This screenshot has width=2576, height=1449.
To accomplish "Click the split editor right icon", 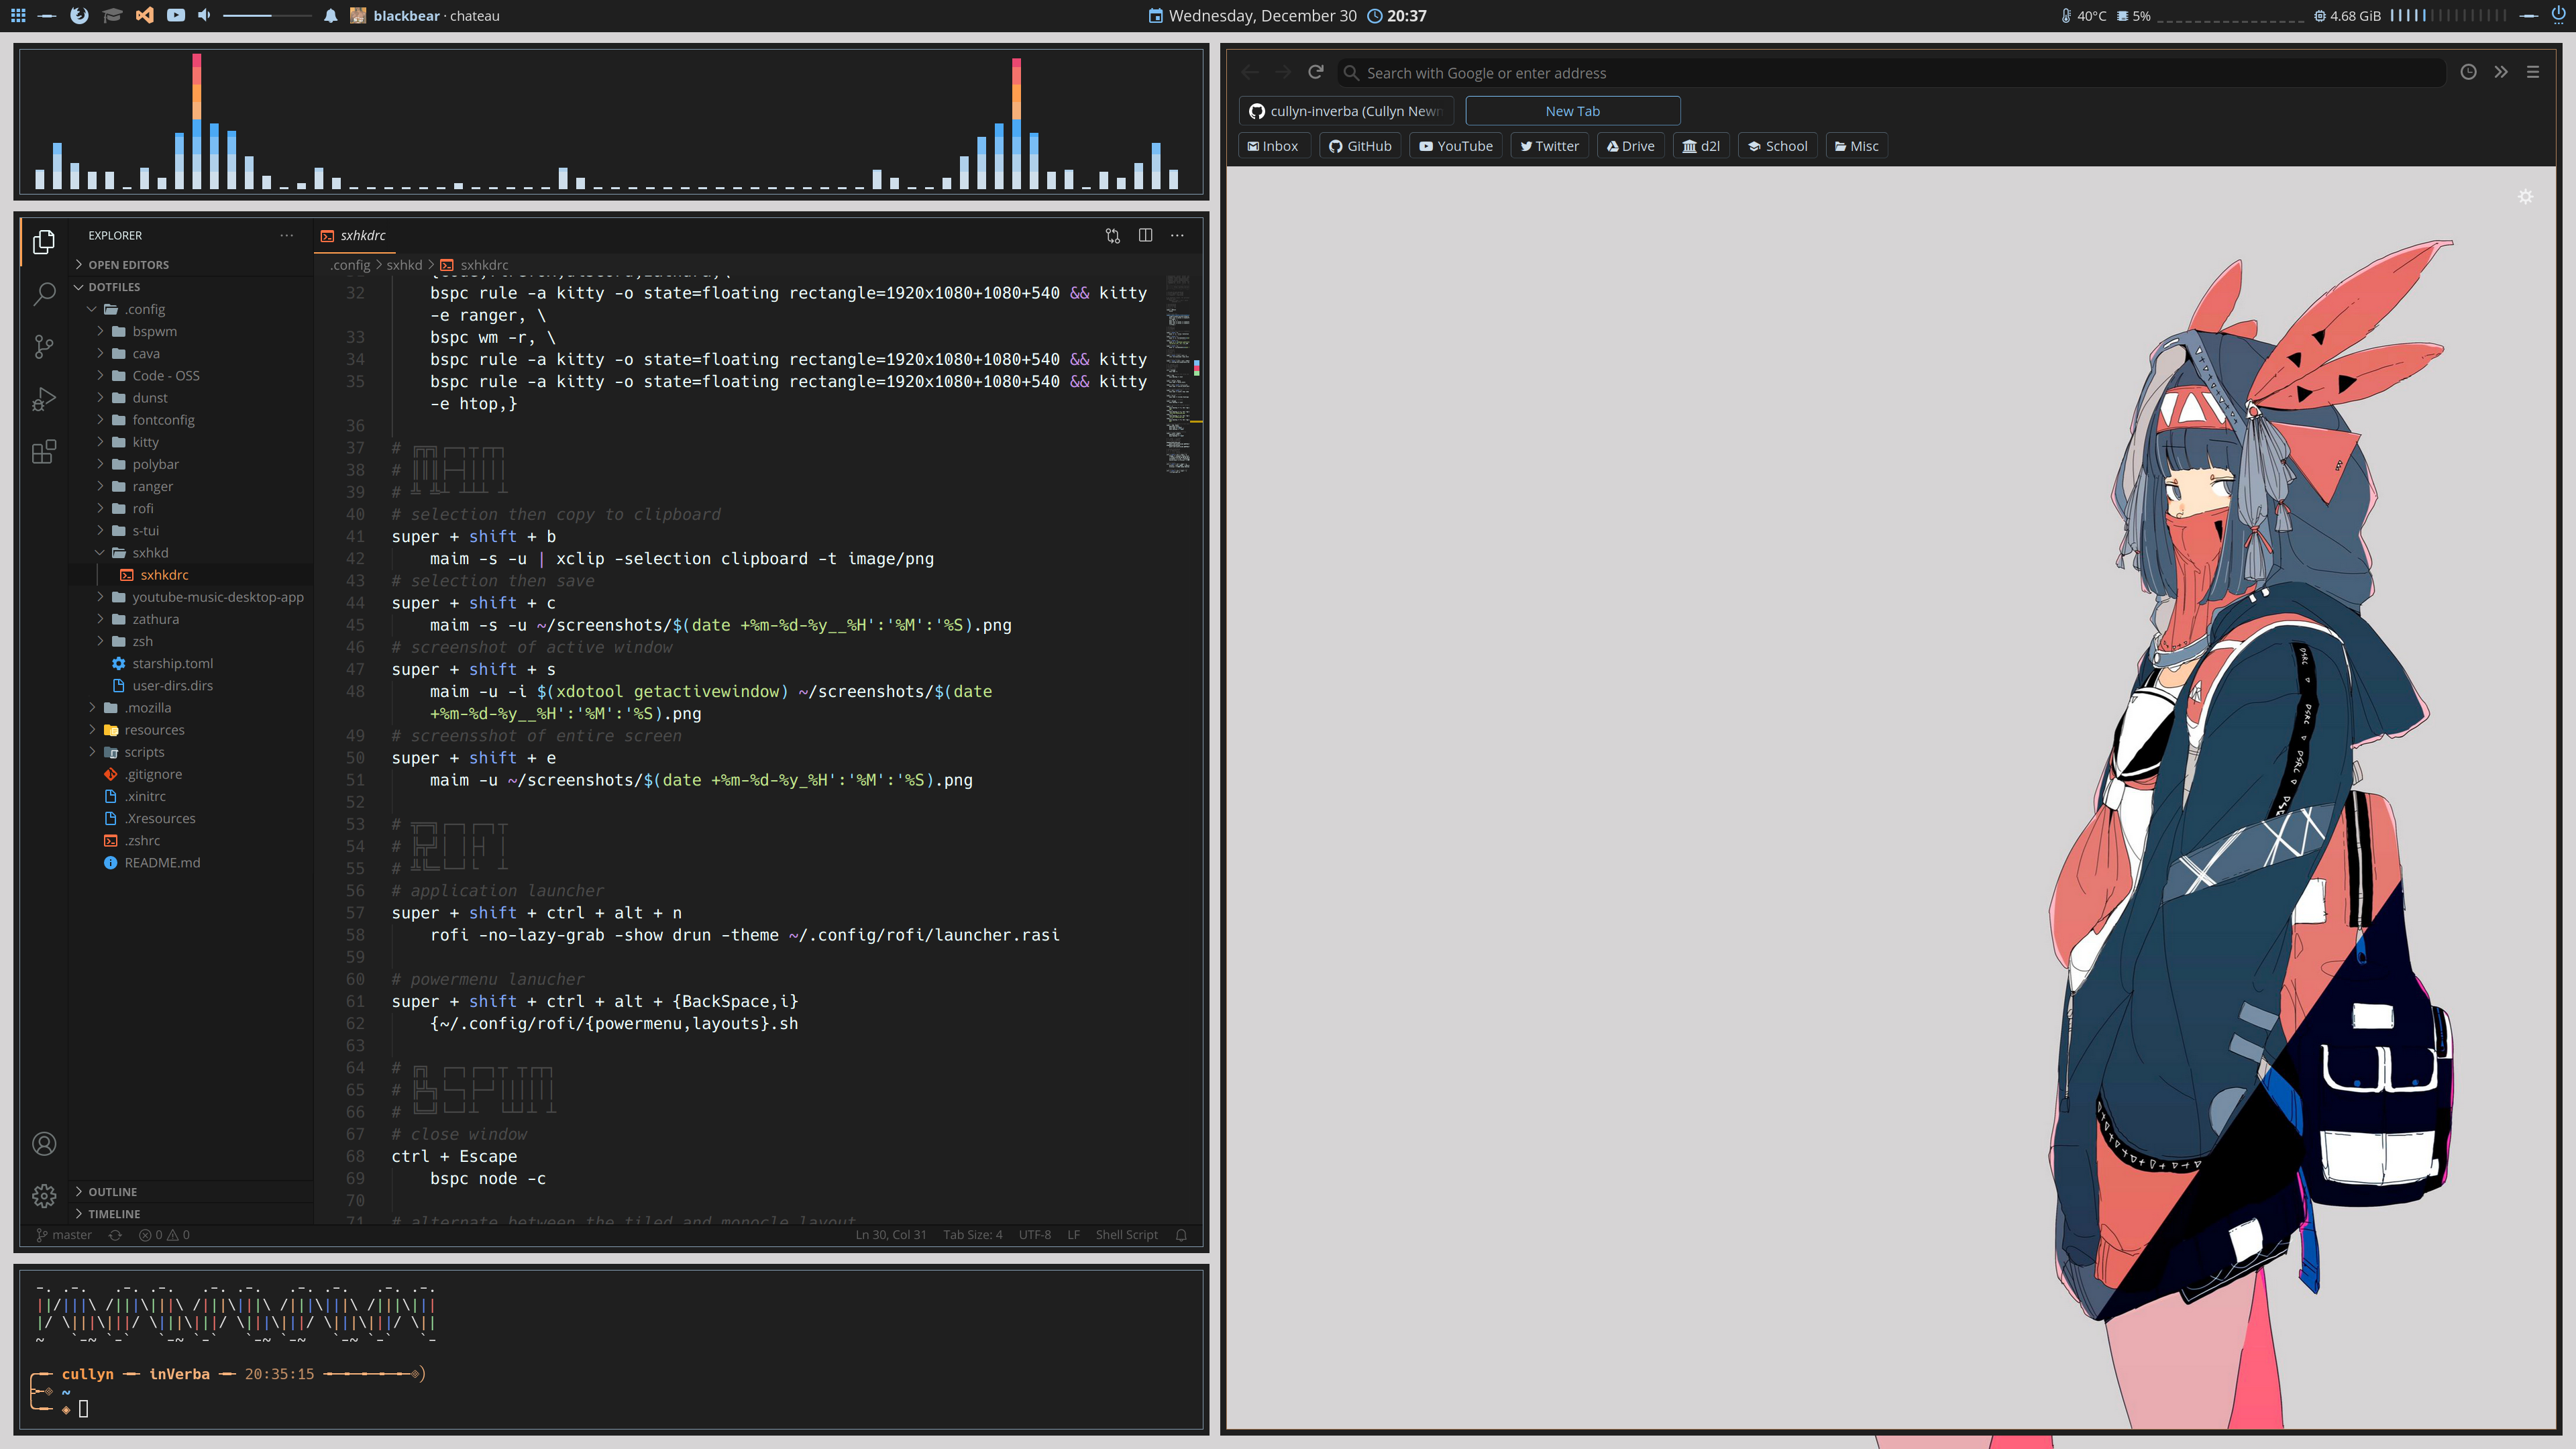I will pyautogui.click(x=1145, y=235).
